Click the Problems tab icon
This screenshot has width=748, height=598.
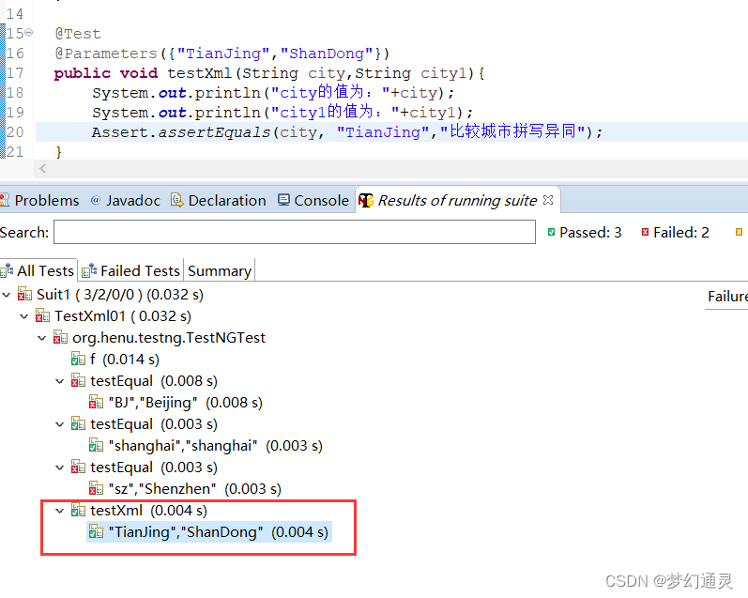(x=5, y=200)
